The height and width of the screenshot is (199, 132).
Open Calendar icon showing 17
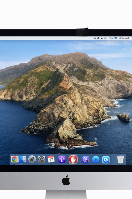pos(51,159)
